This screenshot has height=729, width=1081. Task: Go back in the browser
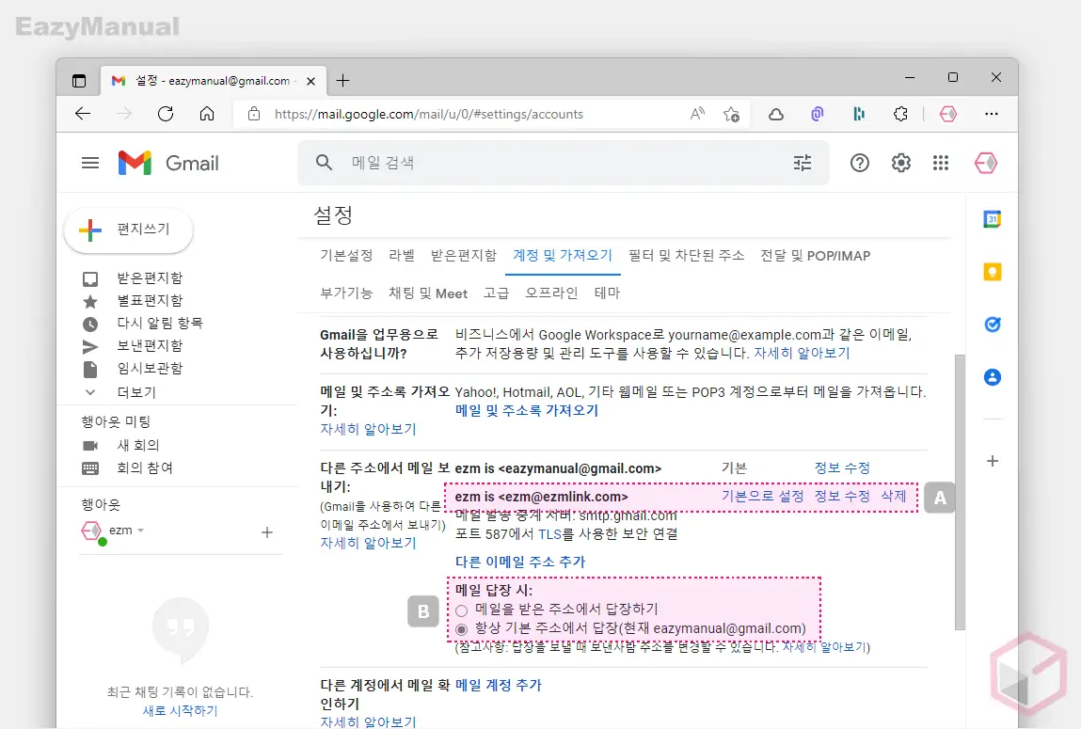[x=83, y=114]
